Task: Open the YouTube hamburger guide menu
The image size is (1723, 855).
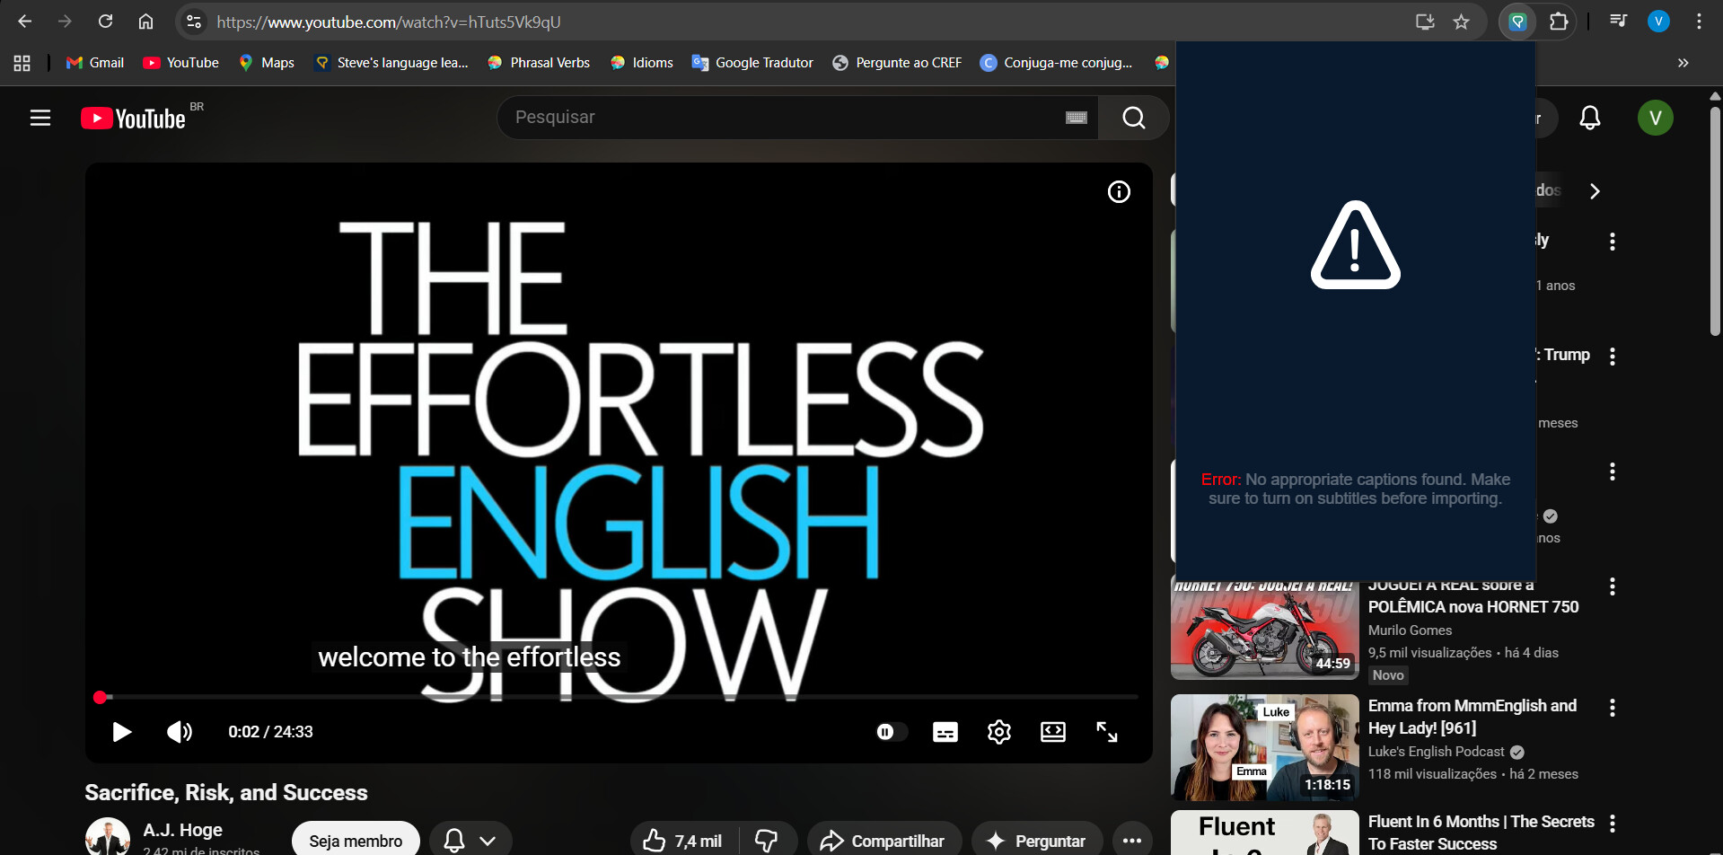Action: [x=40, y=118]
